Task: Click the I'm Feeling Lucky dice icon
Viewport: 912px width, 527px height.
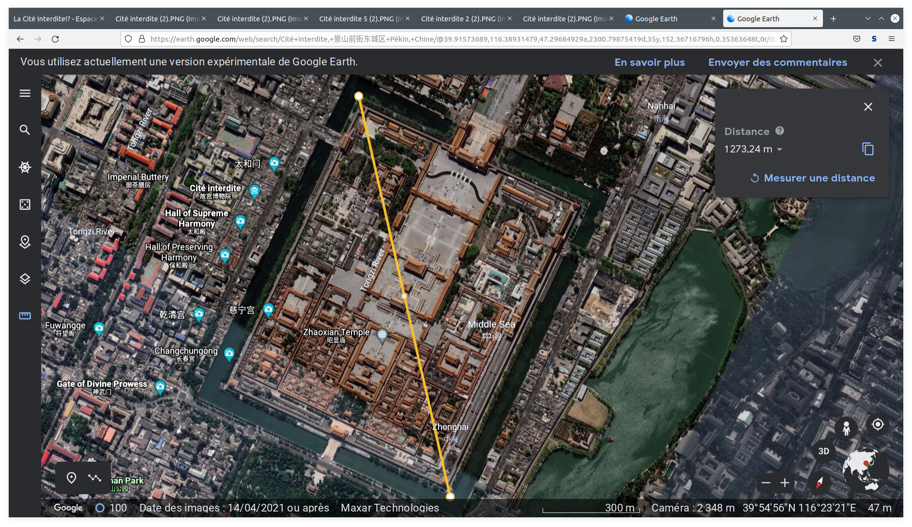Action: pyautogui.click(x=25, y=205)
